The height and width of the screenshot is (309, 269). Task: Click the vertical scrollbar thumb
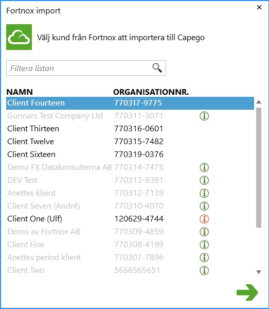click(x=259, y=167)
